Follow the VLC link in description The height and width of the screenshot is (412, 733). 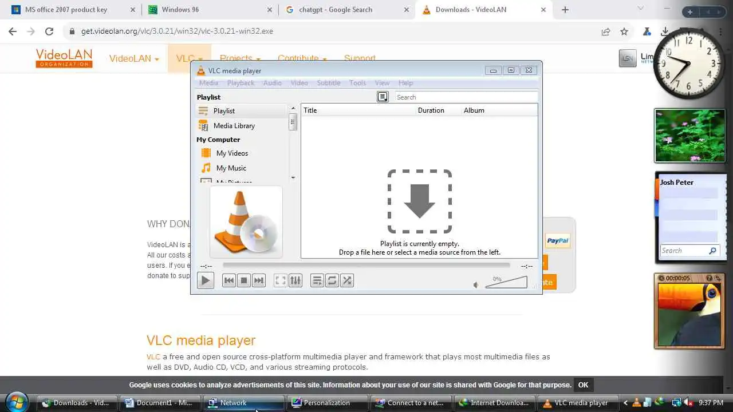click(153, 356)
